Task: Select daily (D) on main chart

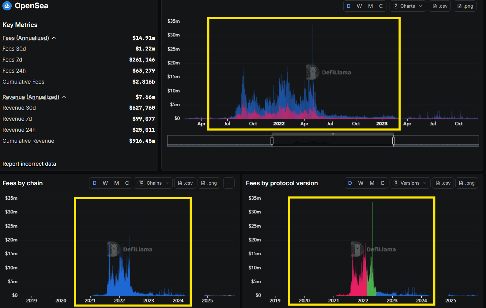Action: (x=348, y=6)
